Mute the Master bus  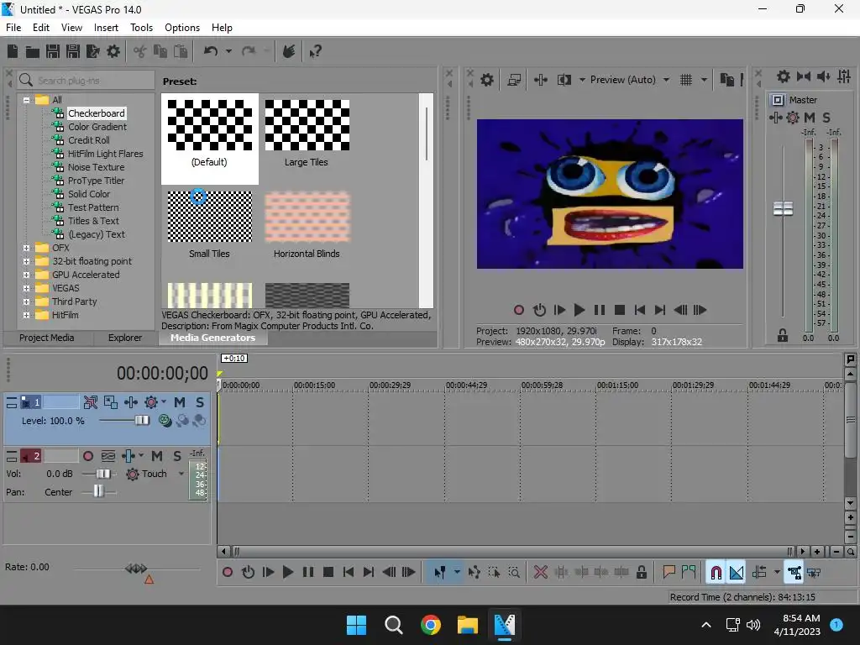coord(810,118)
